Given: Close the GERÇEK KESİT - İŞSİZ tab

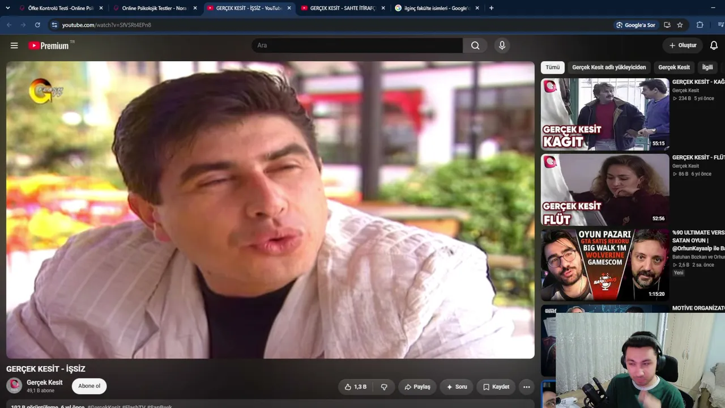Looking at the screenshot, I should coord(289,8).
